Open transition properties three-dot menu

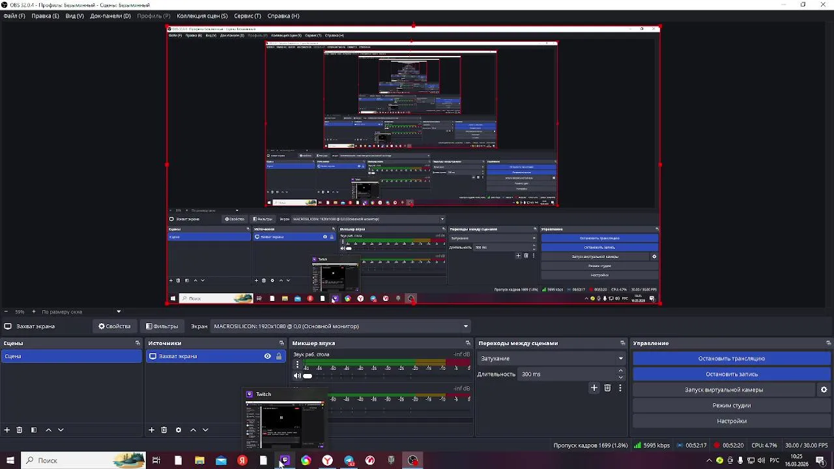pyautogui.click(x=620, y=388)
